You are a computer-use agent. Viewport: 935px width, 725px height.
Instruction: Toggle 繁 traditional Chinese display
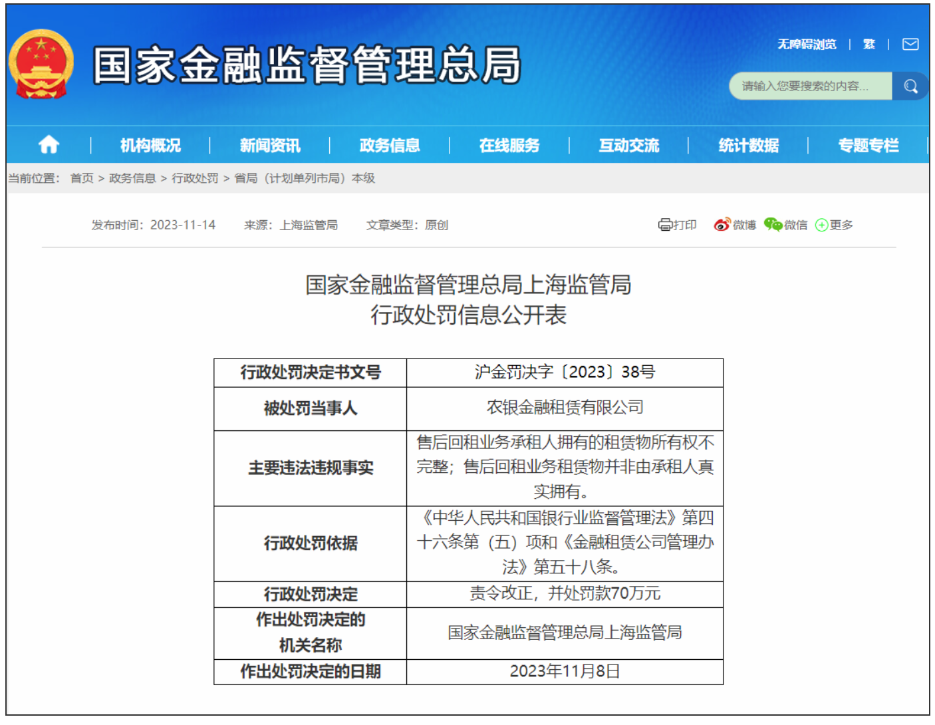(868, 44)
